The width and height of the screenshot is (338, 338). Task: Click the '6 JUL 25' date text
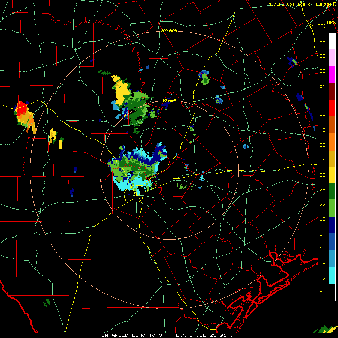204,335
